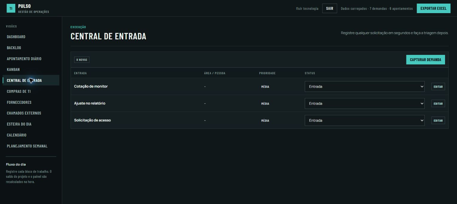Edit the Solicitação de acesso entry

click(438, 120)
